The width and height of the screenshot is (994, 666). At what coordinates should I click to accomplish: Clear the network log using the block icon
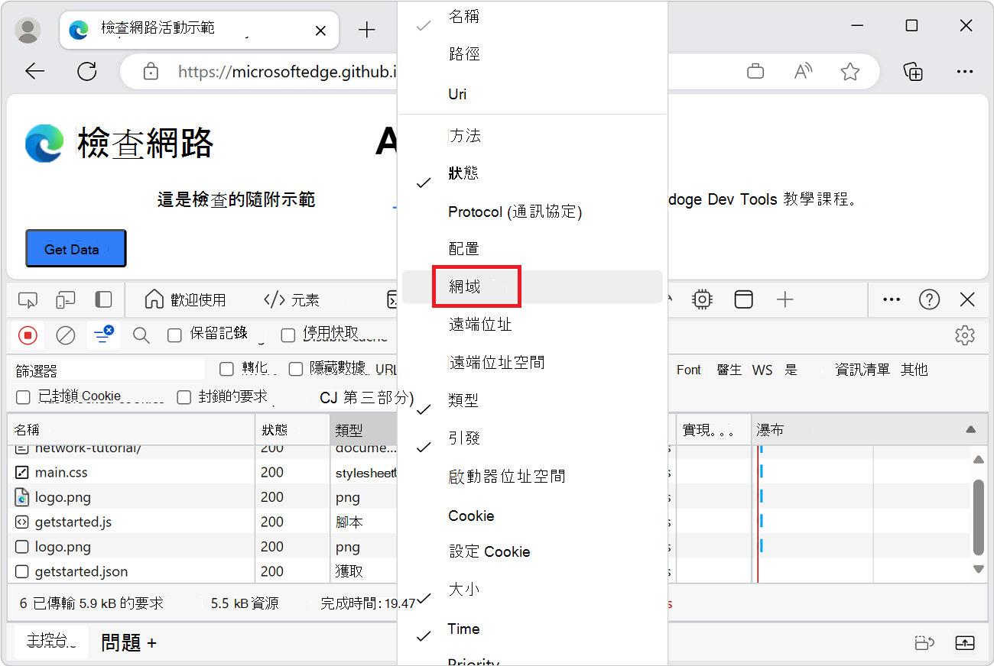[x=66, y=335]
